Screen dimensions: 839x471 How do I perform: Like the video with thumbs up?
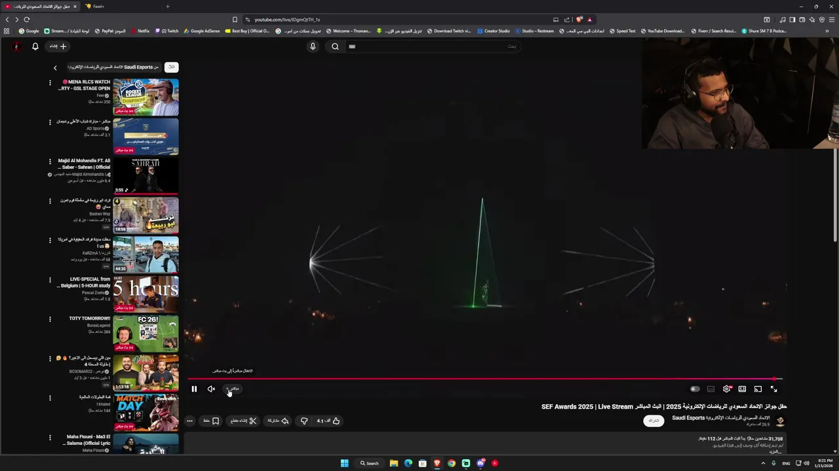tap(328, 421)
